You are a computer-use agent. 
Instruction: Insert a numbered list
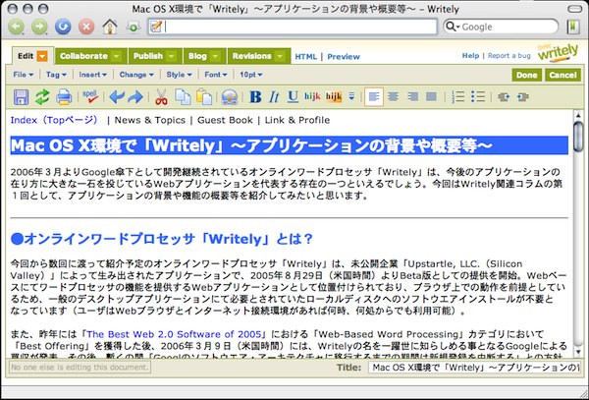457,97
